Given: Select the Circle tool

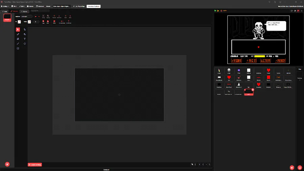Looking at the screenshot, I should (25, 44).
